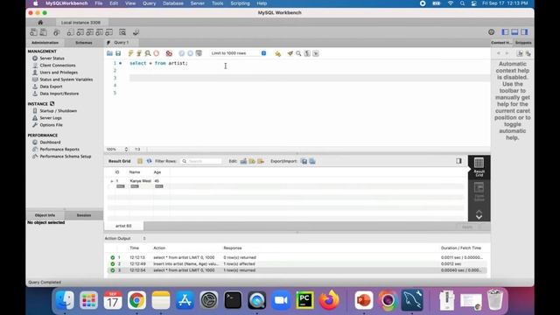Create new SQL tab icon in main toolbar

tap(33, 32)
